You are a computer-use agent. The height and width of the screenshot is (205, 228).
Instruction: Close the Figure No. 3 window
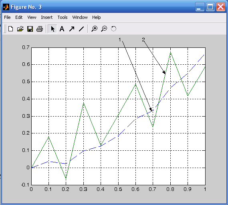coord(220,7)
